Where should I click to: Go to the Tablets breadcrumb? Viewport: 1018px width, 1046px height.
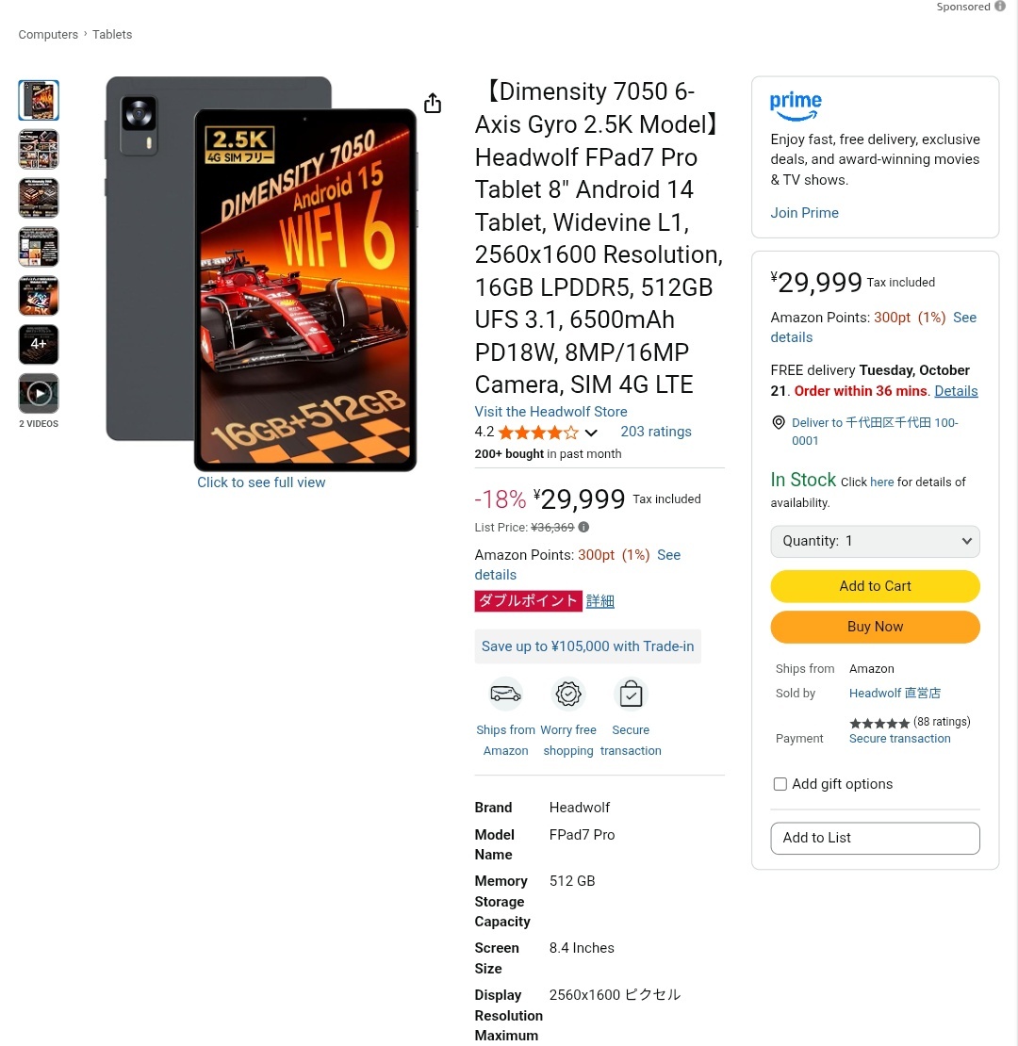112,34
